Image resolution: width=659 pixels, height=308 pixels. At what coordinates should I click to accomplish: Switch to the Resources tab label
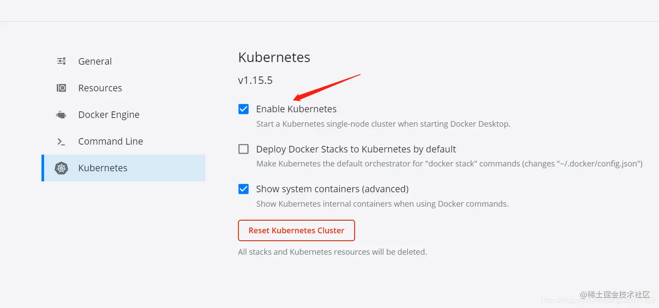coord(100,88)
